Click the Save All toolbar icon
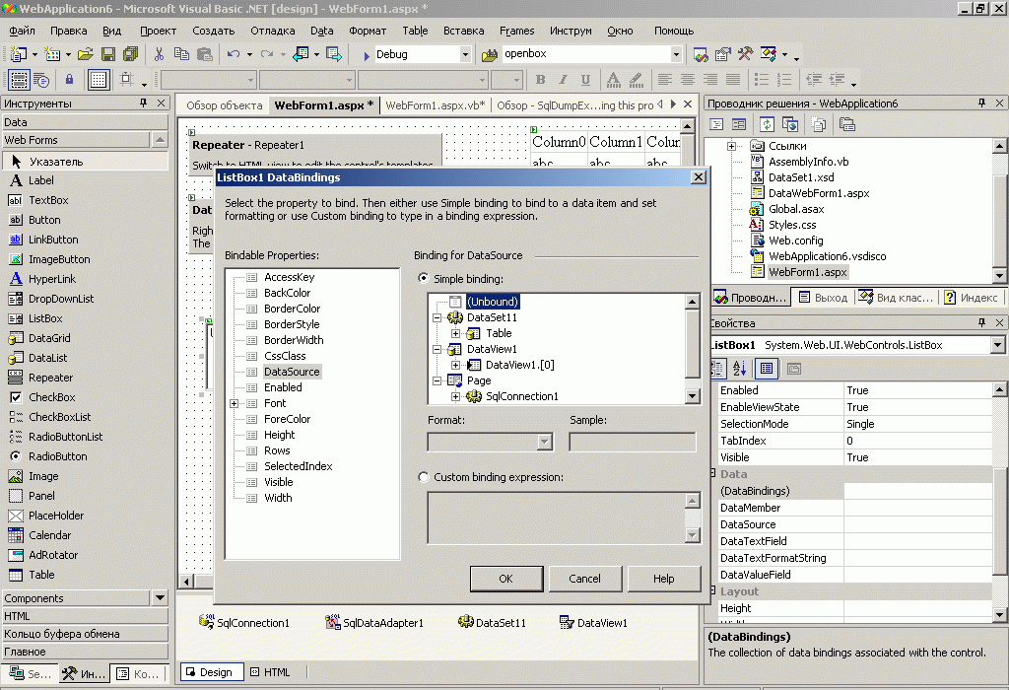Image resolution: width=1009 pixels, height=690 pixels. 131,55
